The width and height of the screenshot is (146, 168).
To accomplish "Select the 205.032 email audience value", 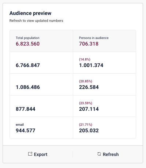I will click(x=89, y=130).
